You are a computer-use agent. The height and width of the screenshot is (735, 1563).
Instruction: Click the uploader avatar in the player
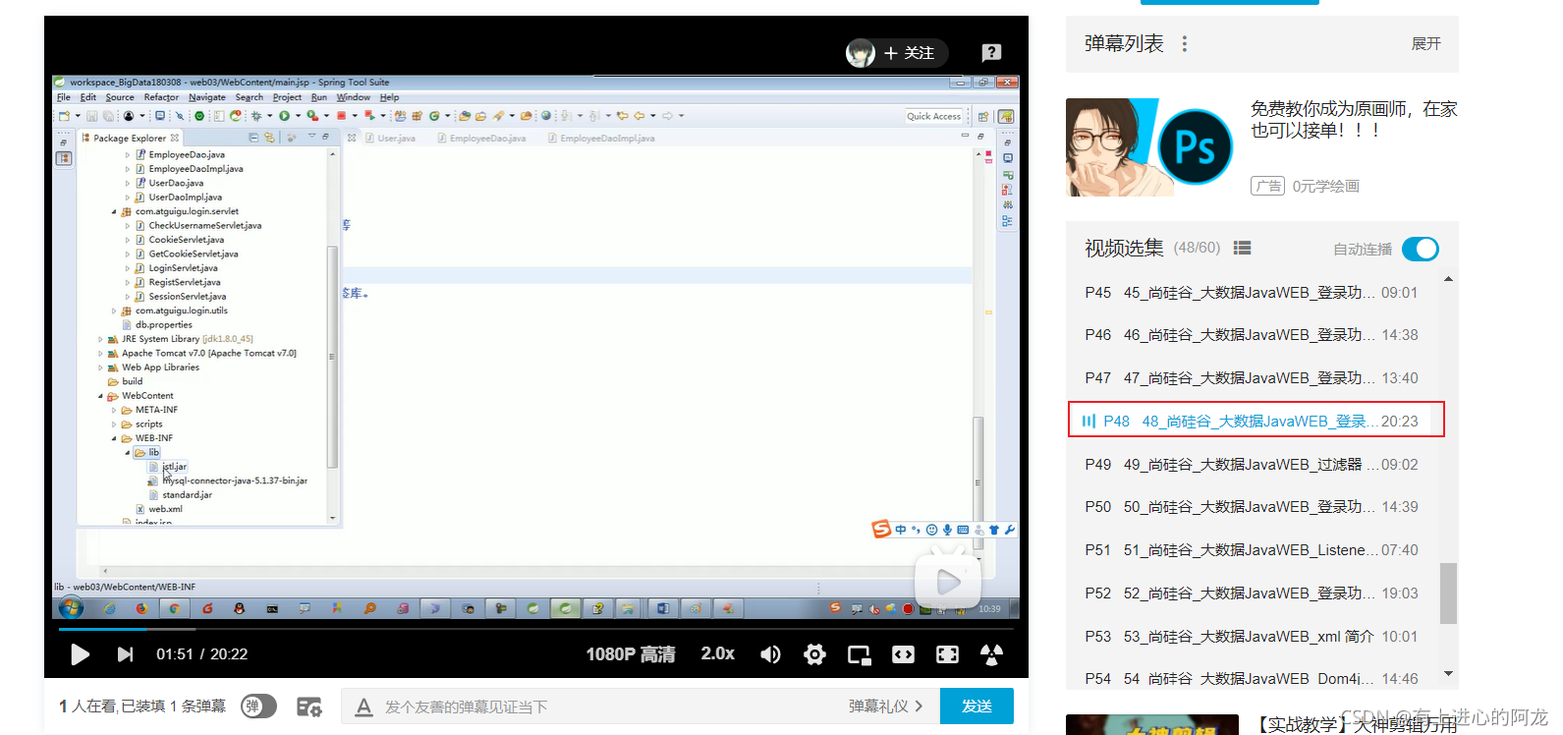pyautogui.click(x=861, y=53)
